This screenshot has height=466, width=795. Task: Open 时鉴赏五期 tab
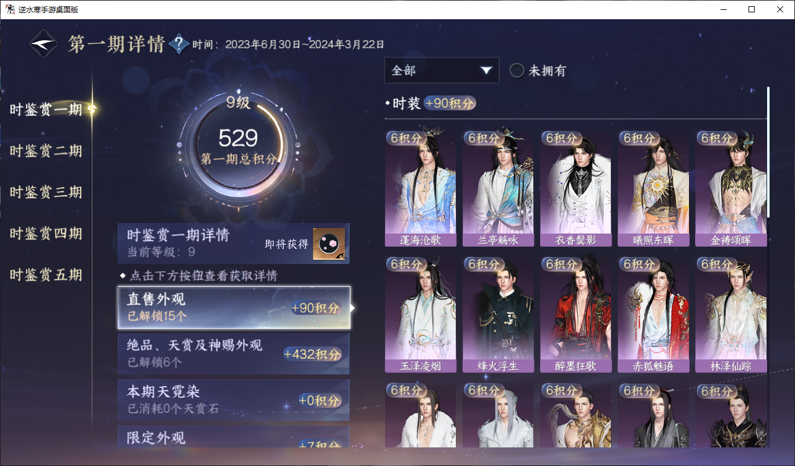pyautogui.click(x=46, y=275)
